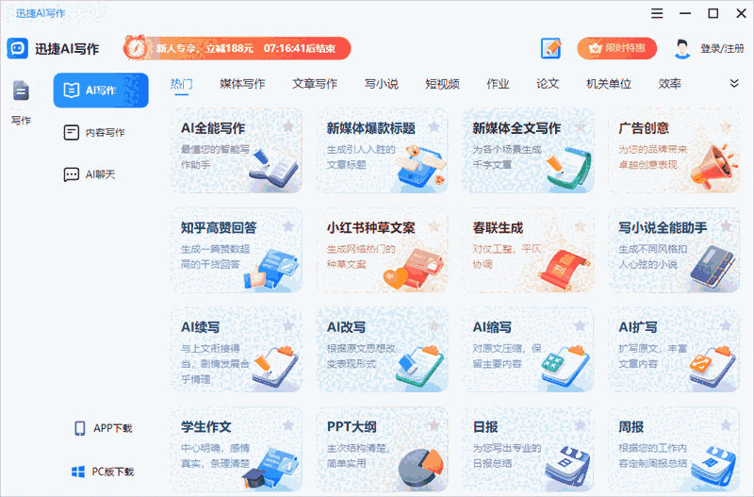Click the 新人专享 countdown promo banner
This screenshot has width=754, height=497.
(x=237, y=48)
